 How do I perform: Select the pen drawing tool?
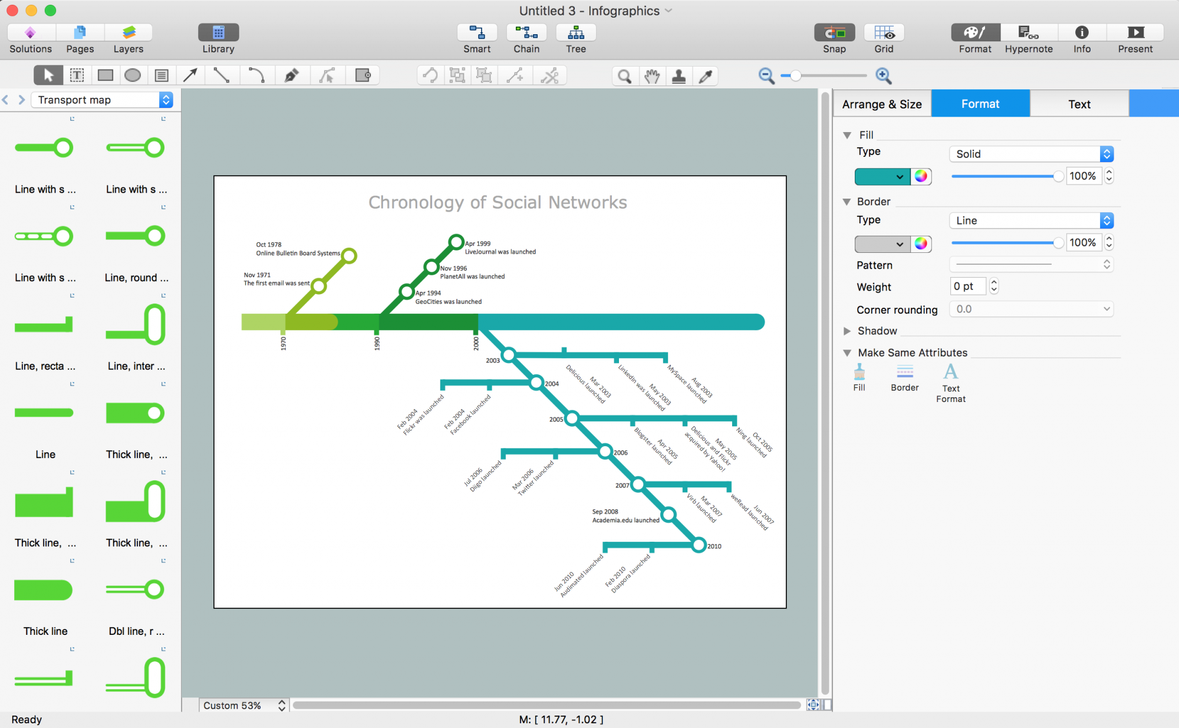tap(292, 75)
